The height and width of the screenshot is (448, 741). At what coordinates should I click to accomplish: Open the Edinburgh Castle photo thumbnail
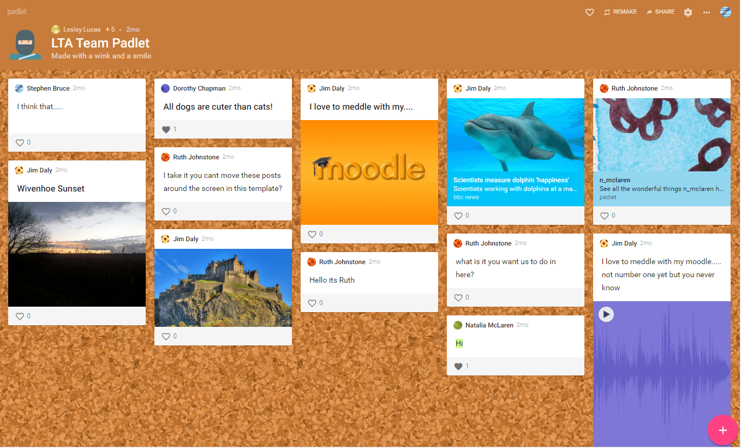pyautogui.click(x=223, y=288)
